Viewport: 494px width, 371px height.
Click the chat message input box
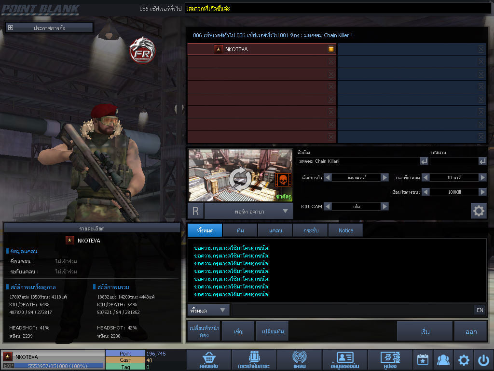[353, 310]
